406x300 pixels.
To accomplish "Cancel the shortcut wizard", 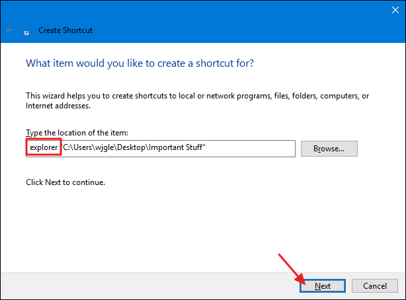I will coord(374,285).
